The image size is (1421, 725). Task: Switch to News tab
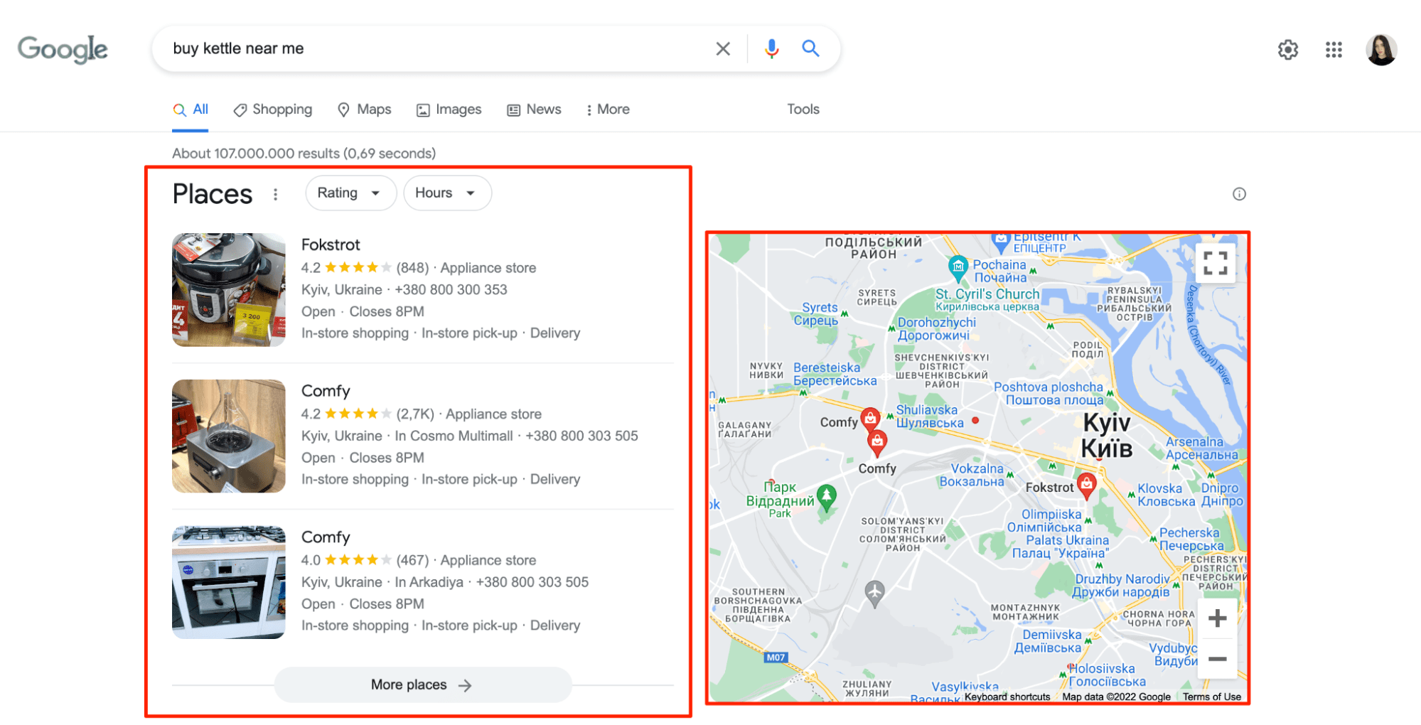[534, 109]
